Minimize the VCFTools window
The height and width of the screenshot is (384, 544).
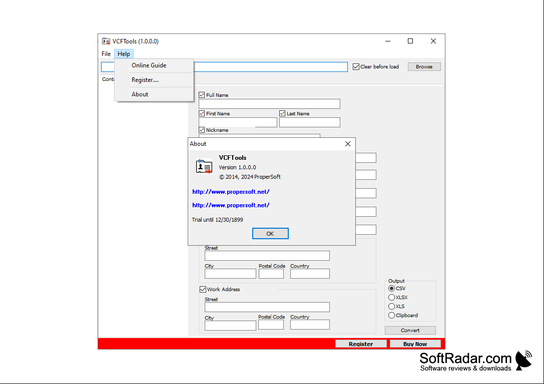click(388, 41)
